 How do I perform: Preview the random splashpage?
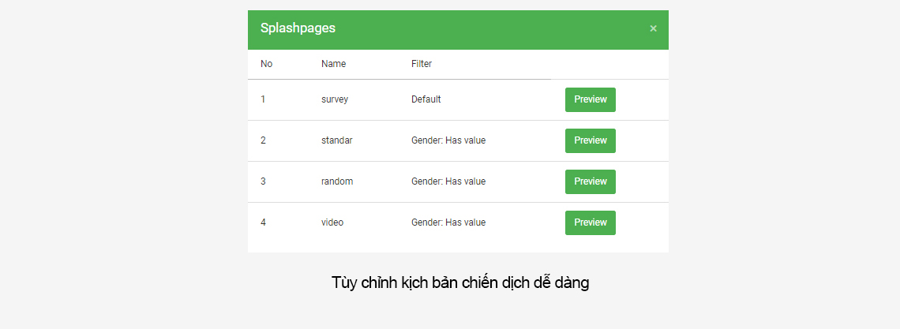pos(590,181)
